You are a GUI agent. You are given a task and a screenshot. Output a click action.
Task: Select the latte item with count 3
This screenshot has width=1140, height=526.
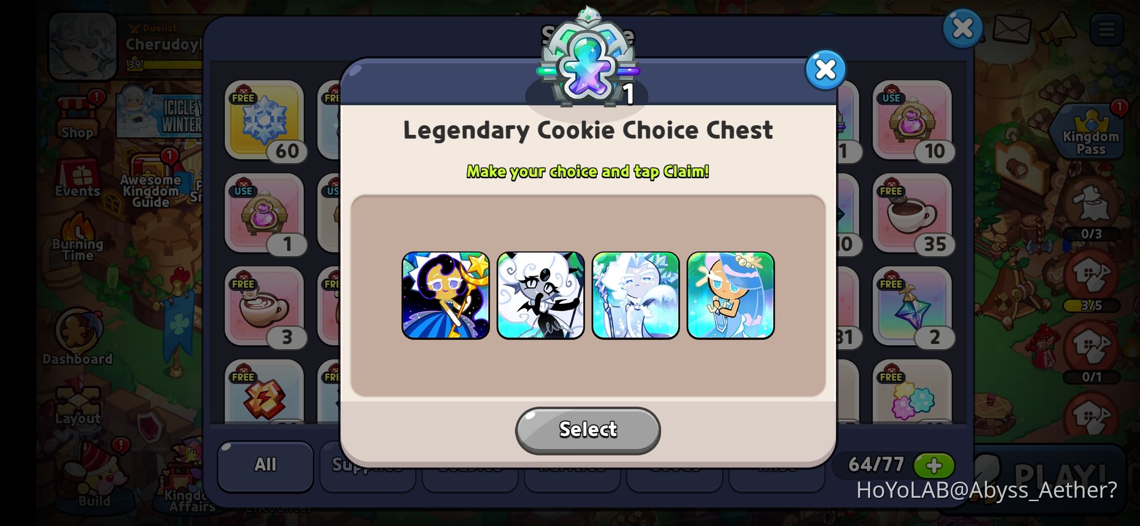[265, 307]
